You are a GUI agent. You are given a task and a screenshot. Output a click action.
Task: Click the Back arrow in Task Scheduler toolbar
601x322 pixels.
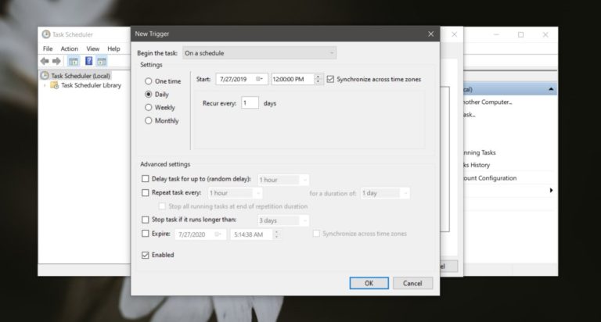(45, 61)
